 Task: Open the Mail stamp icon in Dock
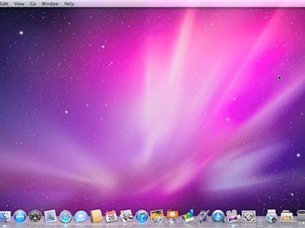51,216
